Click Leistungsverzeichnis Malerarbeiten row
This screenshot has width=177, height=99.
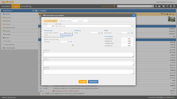point(67,91)
